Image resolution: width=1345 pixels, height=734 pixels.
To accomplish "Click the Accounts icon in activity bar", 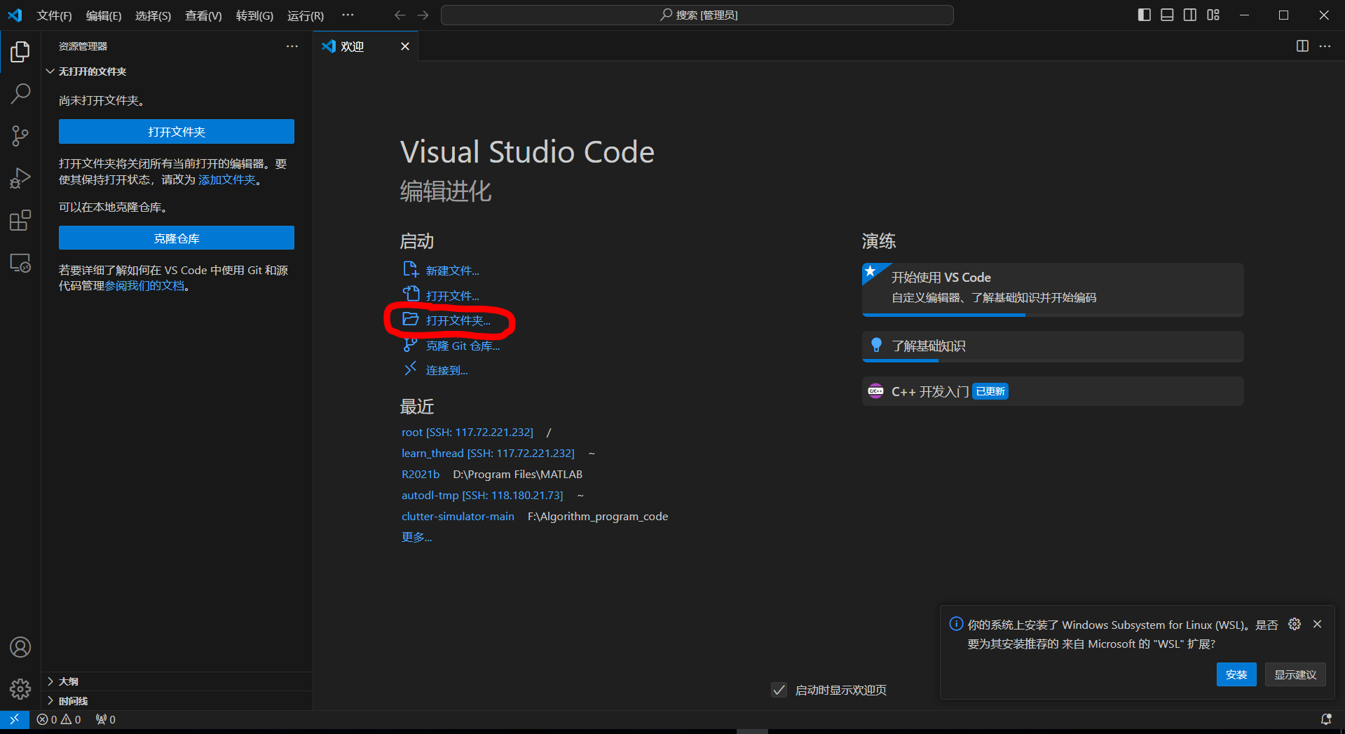I will (x=20, y=647).
